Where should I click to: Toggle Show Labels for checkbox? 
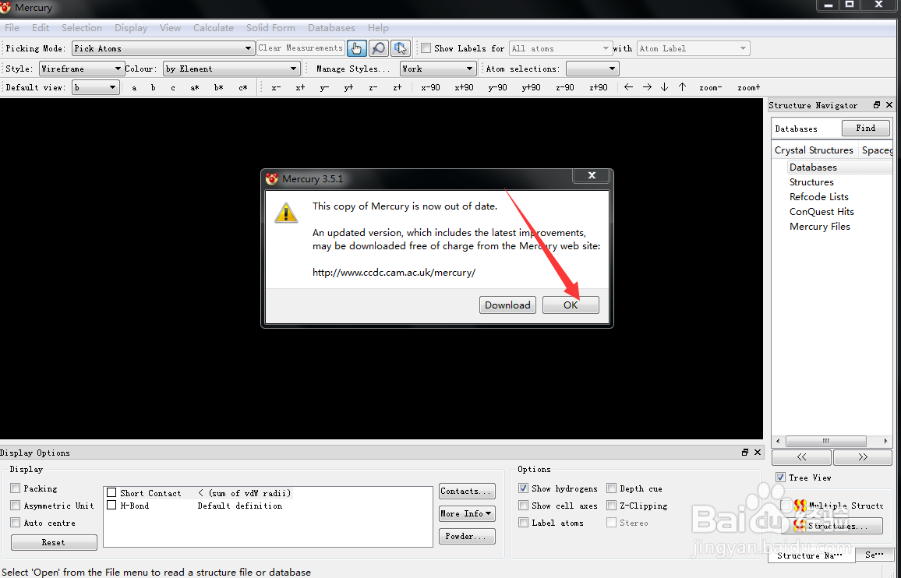click(x=426, y=48)
